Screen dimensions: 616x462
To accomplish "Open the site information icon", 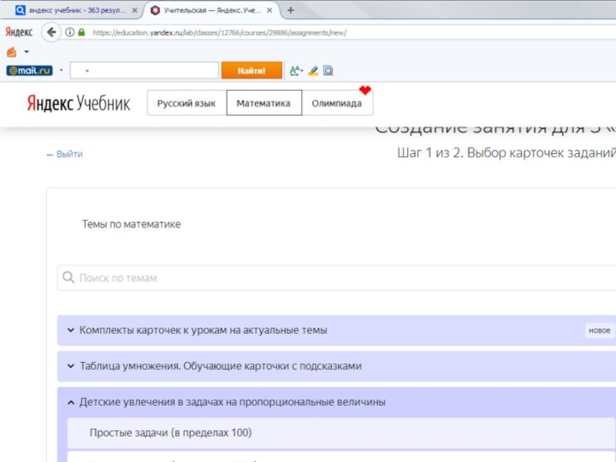I will pos(70,32).
